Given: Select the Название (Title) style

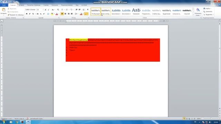Looking at the screenshot, I should pos(136,11).
